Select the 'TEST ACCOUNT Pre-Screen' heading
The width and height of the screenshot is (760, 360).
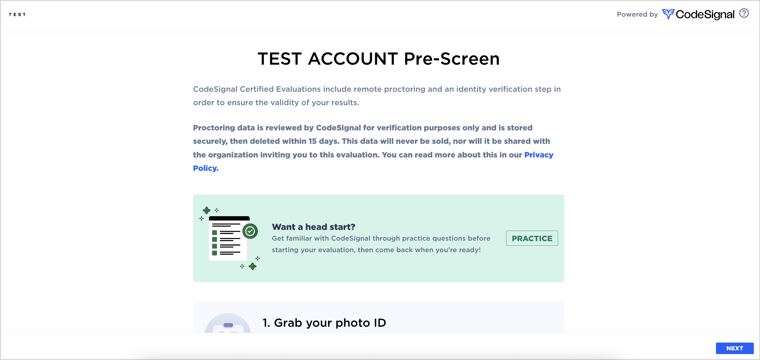tap(379, 58)
